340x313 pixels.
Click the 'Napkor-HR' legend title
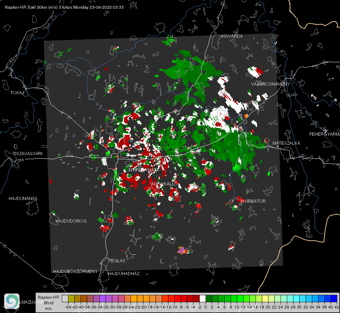(x=48, y=297)
